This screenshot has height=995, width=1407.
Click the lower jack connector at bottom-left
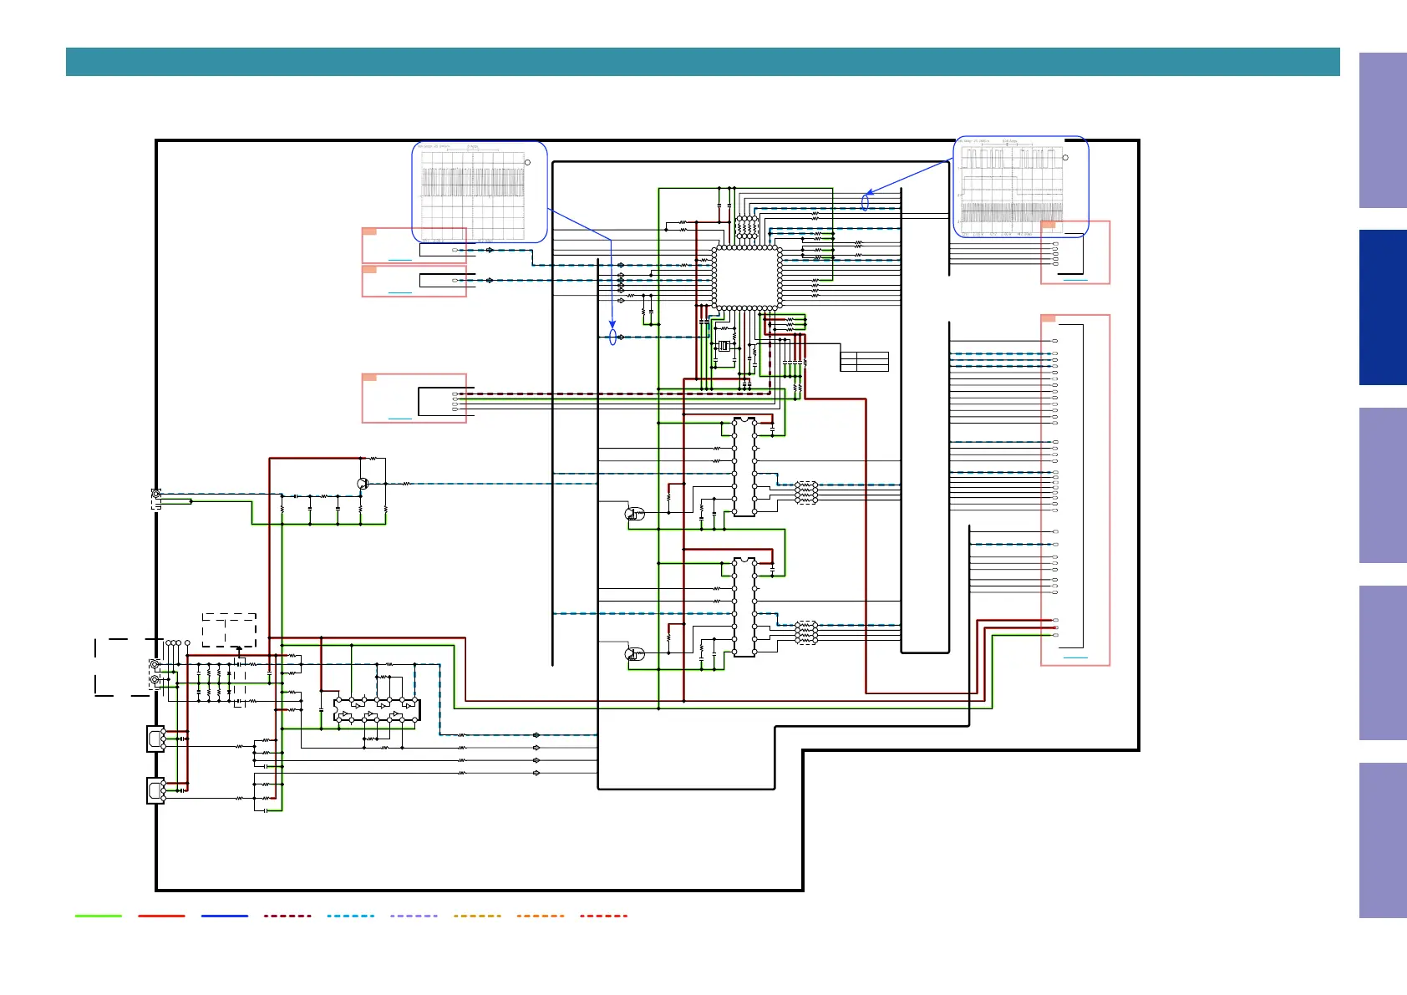[x=156, y=790]
